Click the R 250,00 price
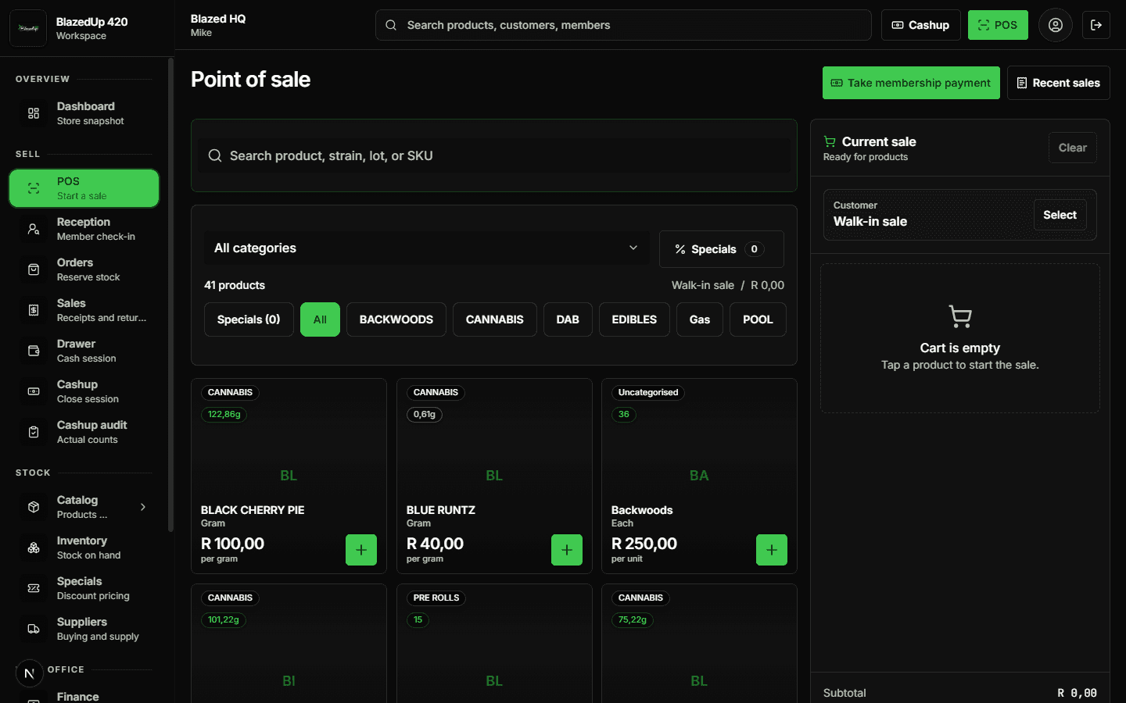This screenshot has height=703, width=1126. (644, 544)
